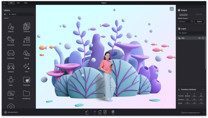208x118 pixels.
Task: Collapse the Transform Attribute section
Action: point(203,90)
